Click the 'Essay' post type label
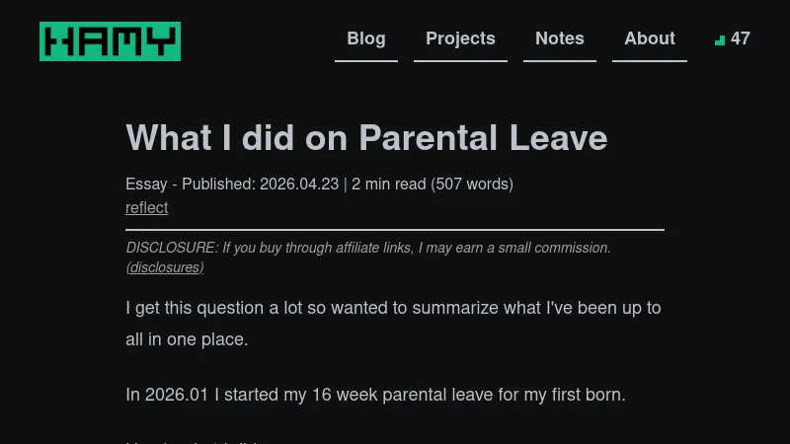 (x=146, y=184)
